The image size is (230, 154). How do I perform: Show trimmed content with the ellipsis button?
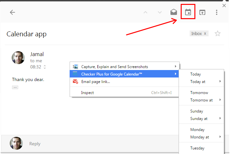[x=15, y=88]
